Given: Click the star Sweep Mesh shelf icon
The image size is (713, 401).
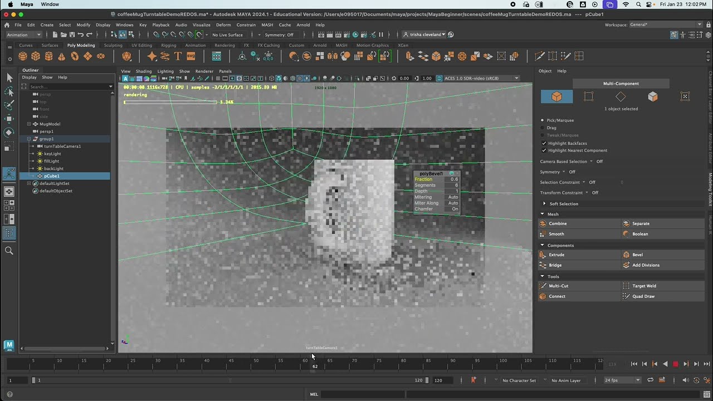Looking at the screenshot, I should pos(152,56).
